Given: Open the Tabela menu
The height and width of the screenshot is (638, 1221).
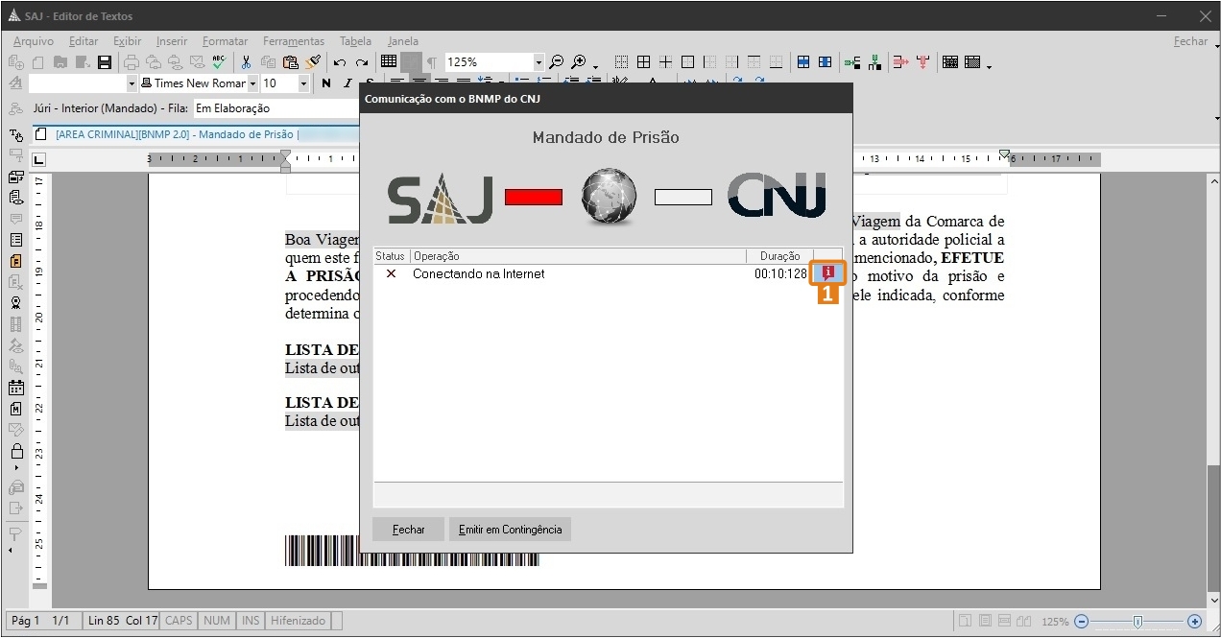Looking at the screenshot, I should point(355,41).
